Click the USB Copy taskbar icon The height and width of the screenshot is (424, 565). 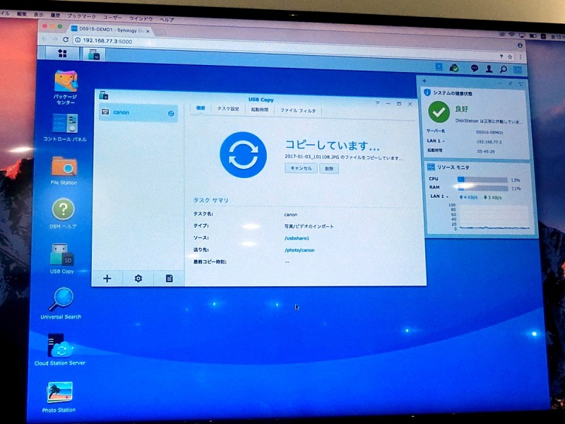click(94, 54)
